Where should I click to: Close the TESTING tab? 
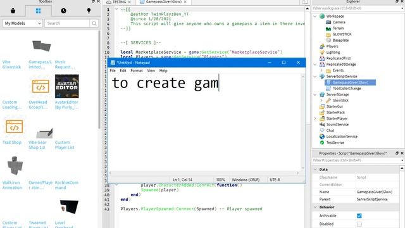(x=129, y=2)
